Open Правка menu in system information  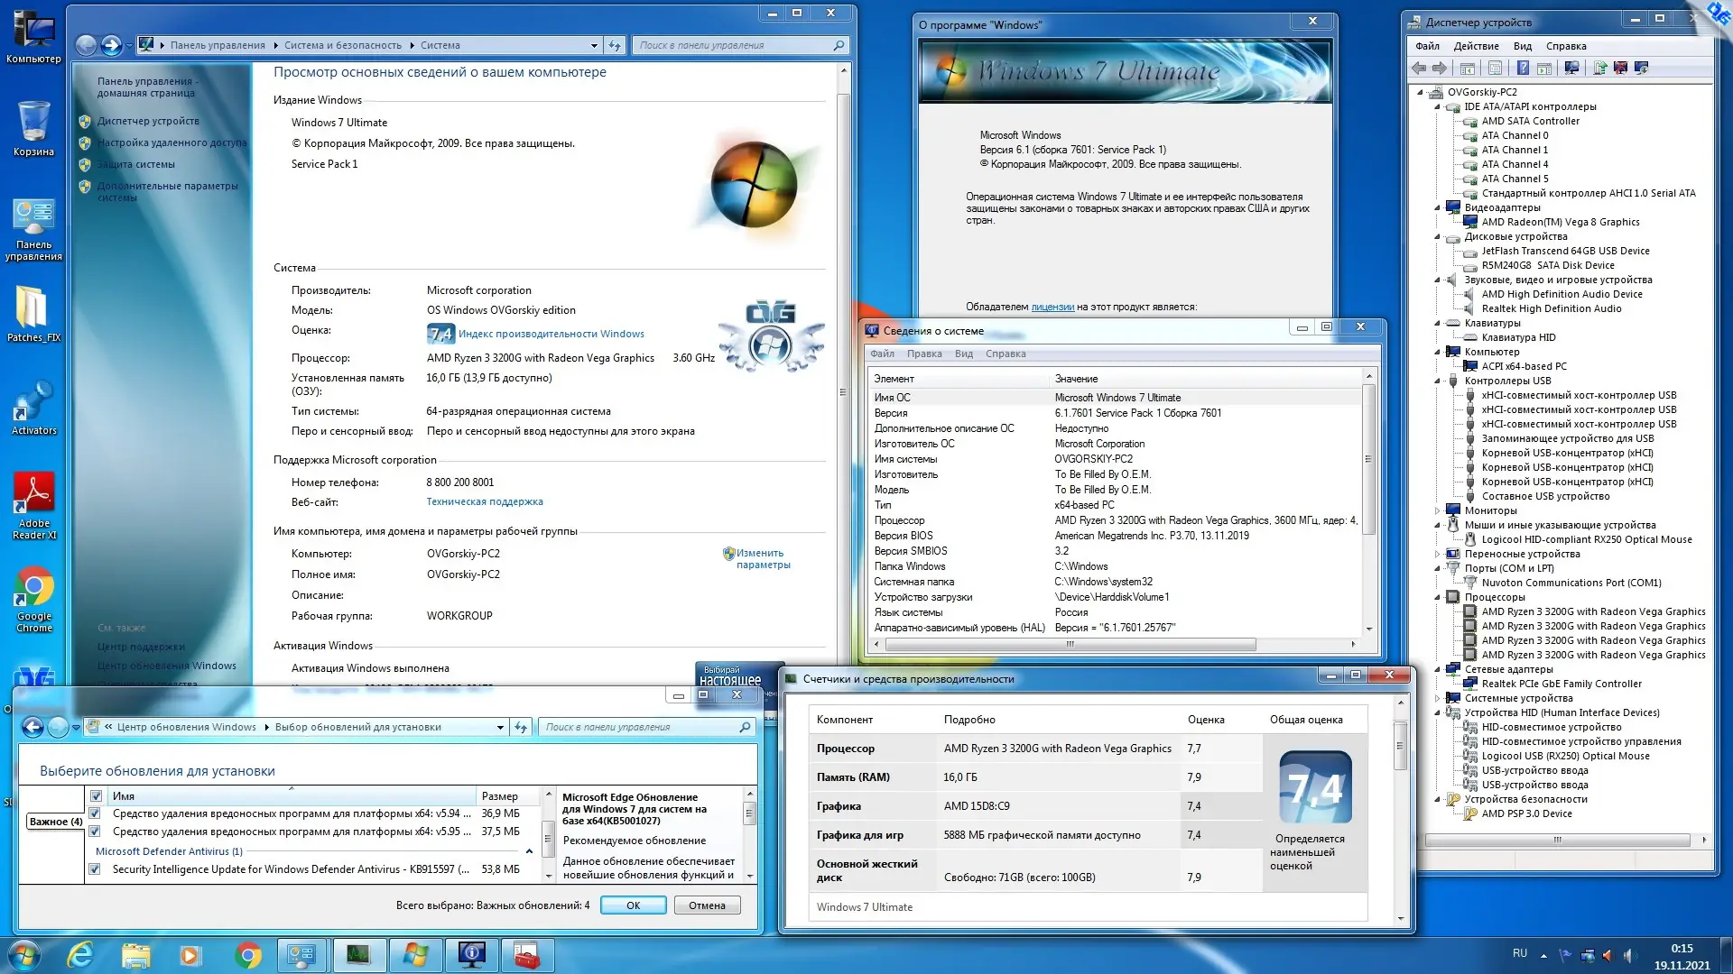[923, 354]
